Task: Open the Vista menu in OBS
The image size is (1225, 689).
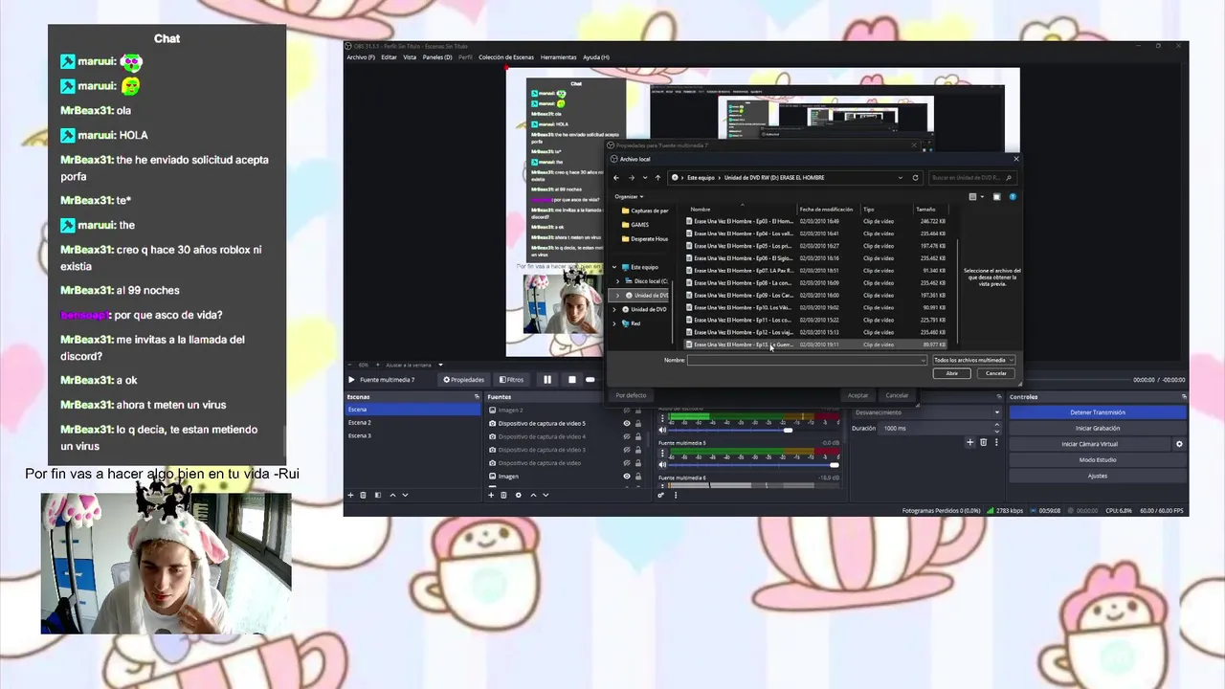Action: (x=410, y=57)
